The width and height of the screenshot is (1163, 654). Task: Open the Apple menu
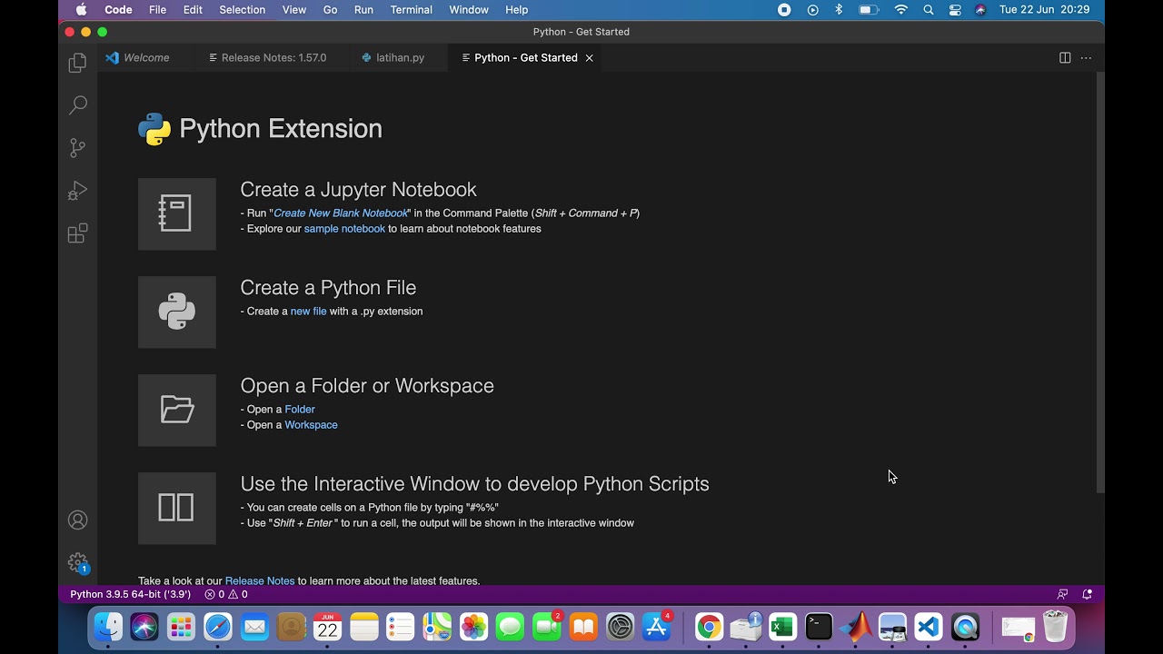click(81, 10)
